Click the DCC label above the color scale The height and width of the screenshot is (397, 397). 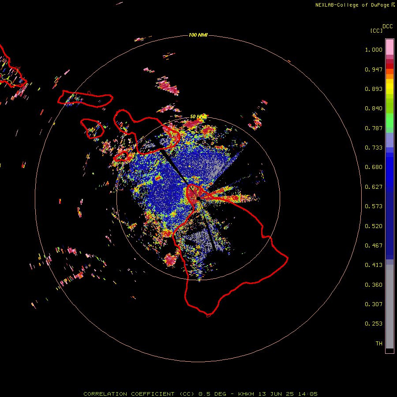click(388, 26)
